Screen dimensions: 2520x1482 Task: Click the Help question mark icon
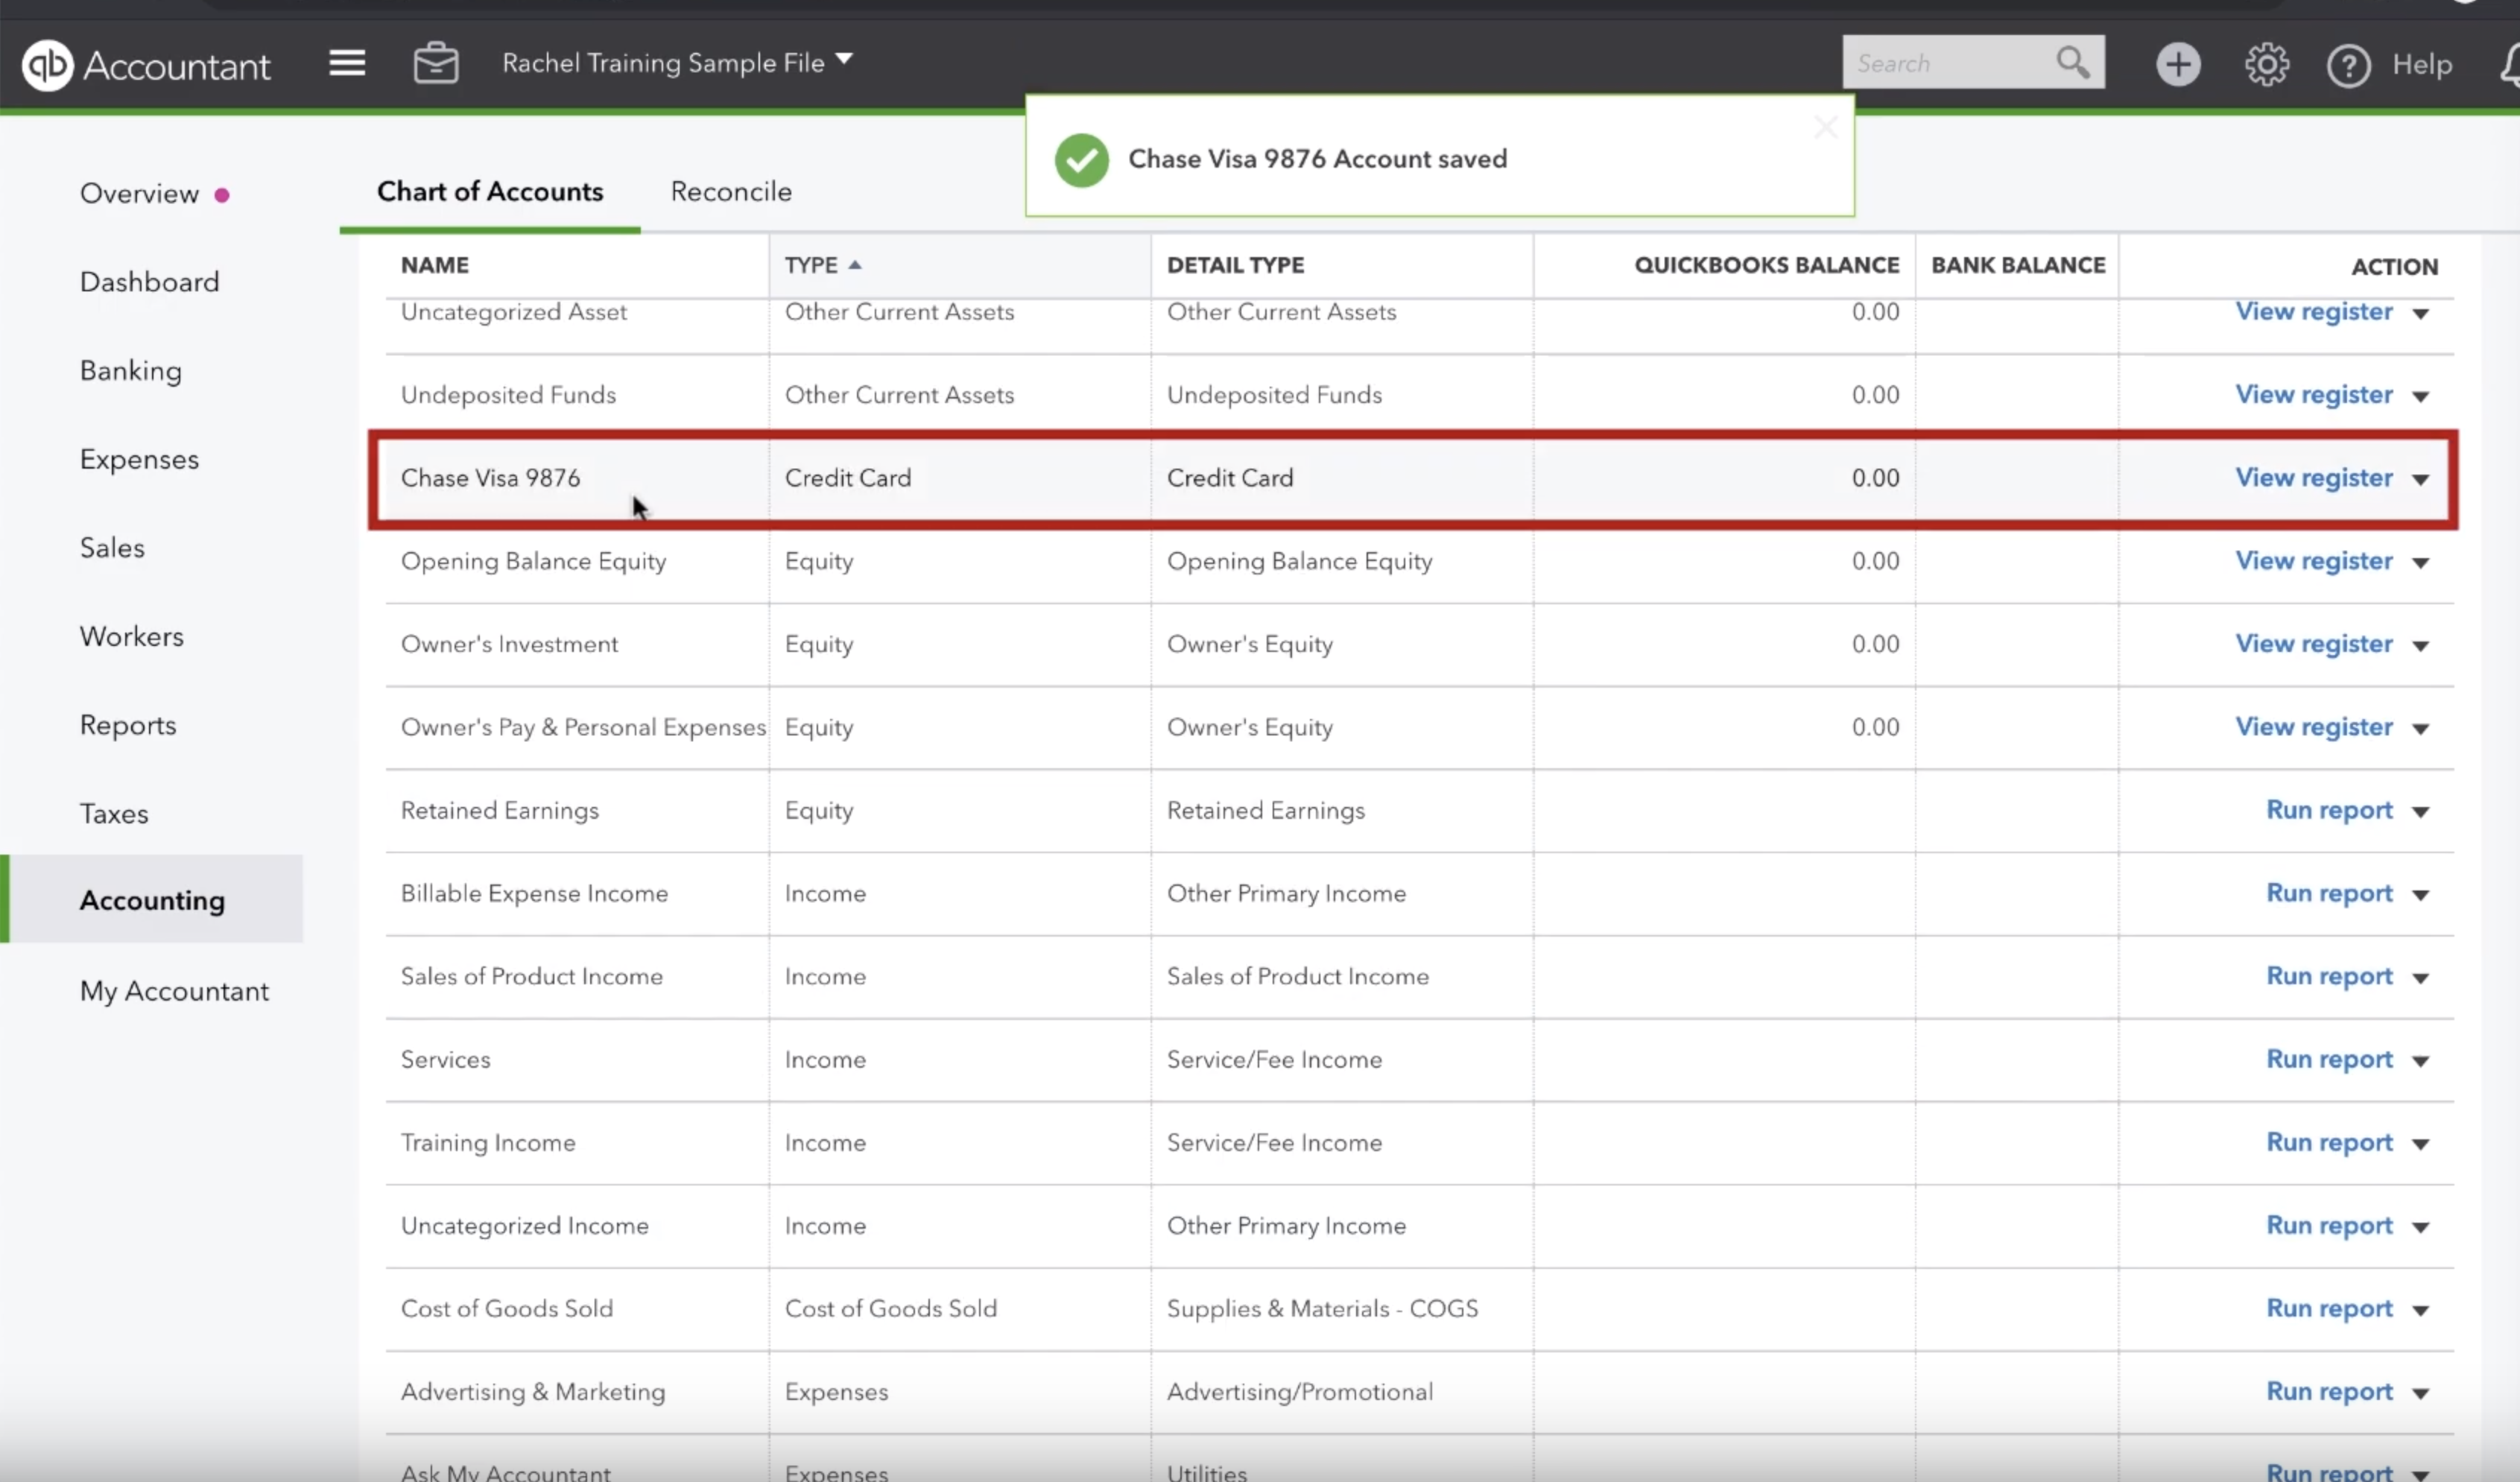pyautogui.click(x=2348, y=66)
